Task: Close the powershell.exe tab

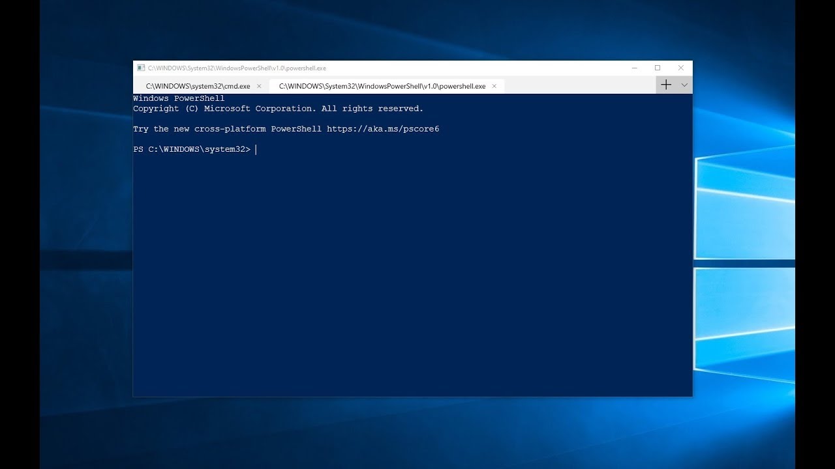Action: [x=494, y=86]
